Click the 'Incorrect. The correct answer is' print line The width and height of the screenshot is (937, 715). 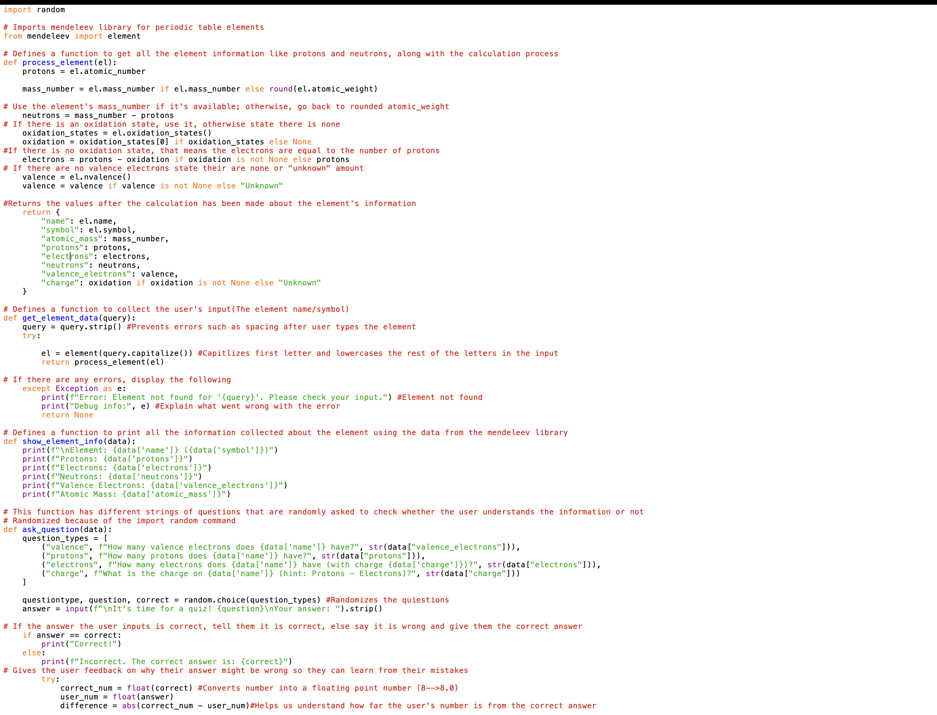[166, 661]
